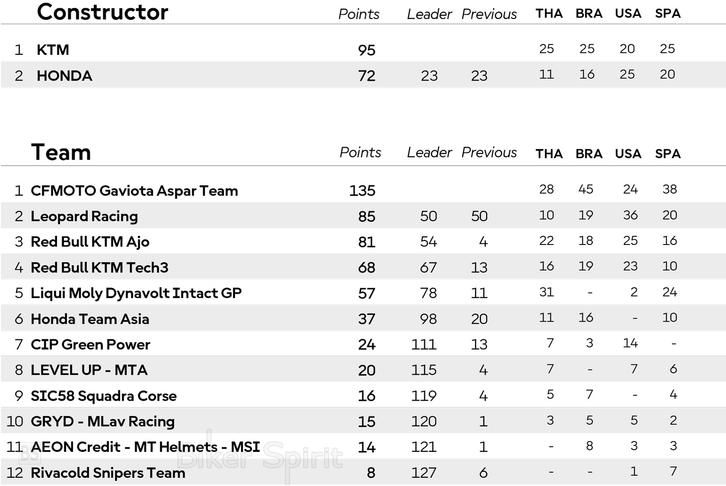Select Honda Team Asia row name

tap(90, 319)
